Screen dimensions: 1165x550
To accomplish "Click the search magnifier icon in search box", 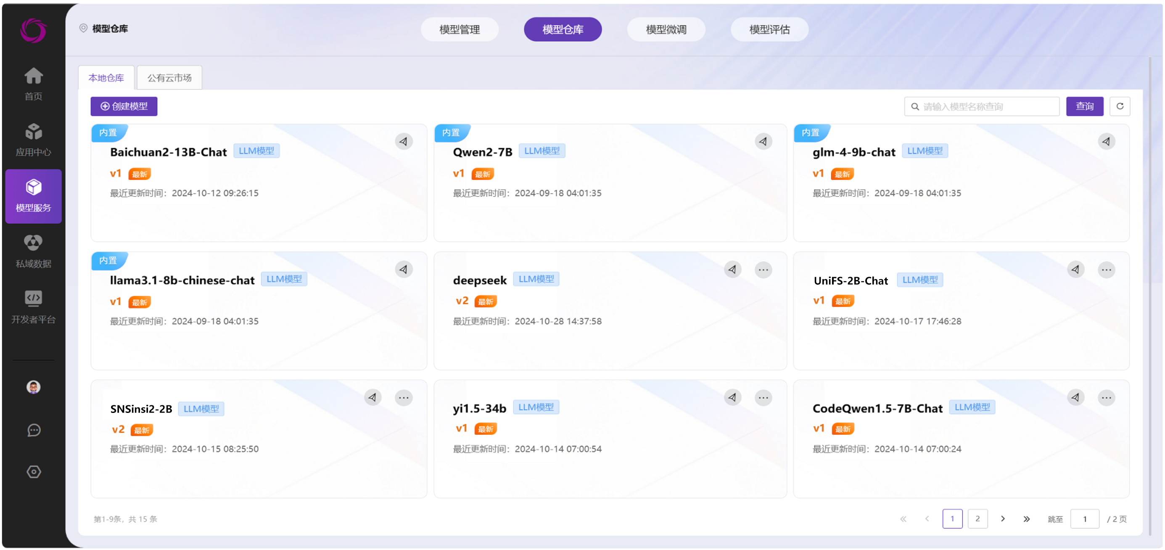I will click(914, 106).
